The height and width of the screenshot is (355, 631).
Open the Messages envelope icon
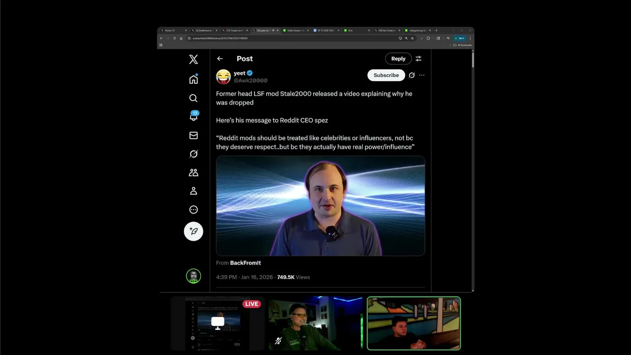pyautogui.click(x=193, y=135)
